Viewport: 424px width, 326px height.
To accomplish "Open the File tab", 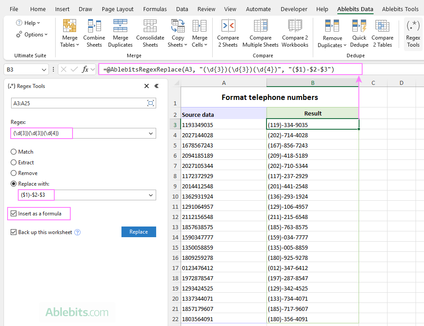I will (14, 9).
